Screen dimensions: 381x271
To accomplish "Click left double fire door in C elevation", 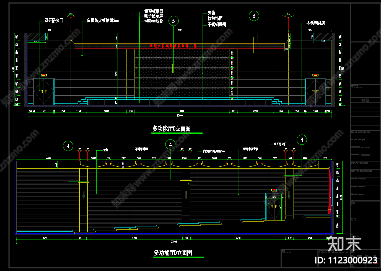I will pyautogui.click(x=44, y=92).
